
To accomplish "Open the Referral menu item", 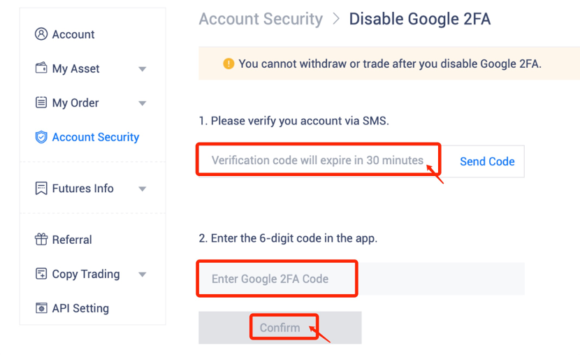I will [x=72, y=240].
